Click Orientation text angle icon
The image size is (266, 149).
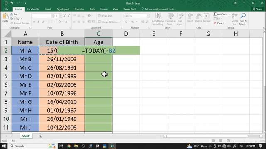tap(89, 16)
